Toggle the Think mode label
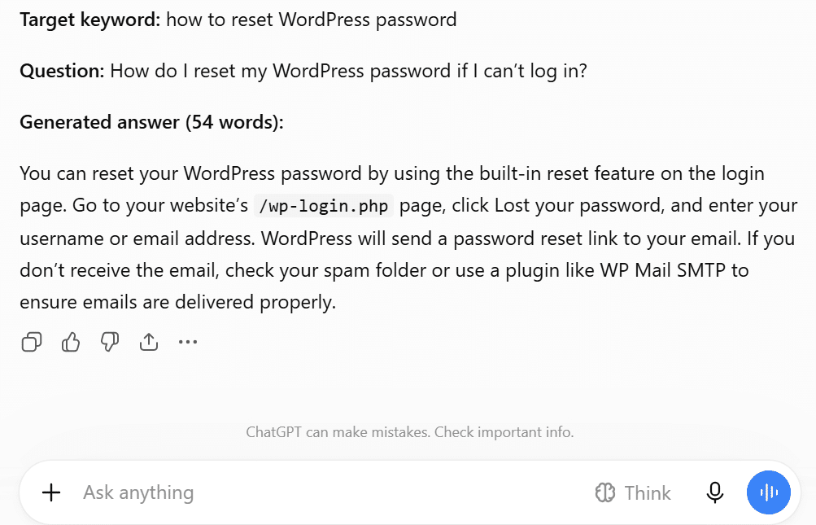 [x=648, y=492]
